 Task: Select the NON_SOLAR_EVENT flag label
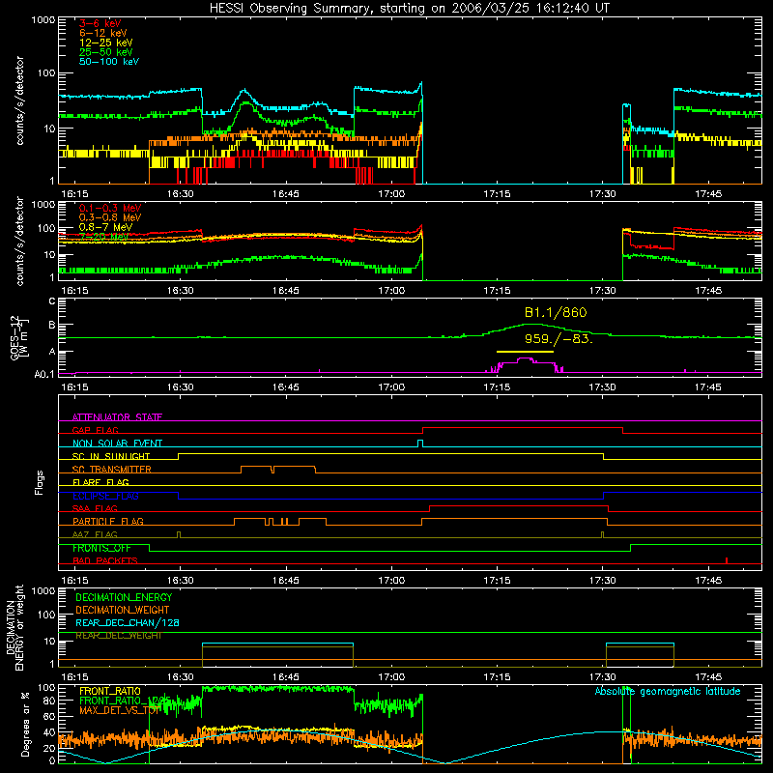tap(117, 444)
